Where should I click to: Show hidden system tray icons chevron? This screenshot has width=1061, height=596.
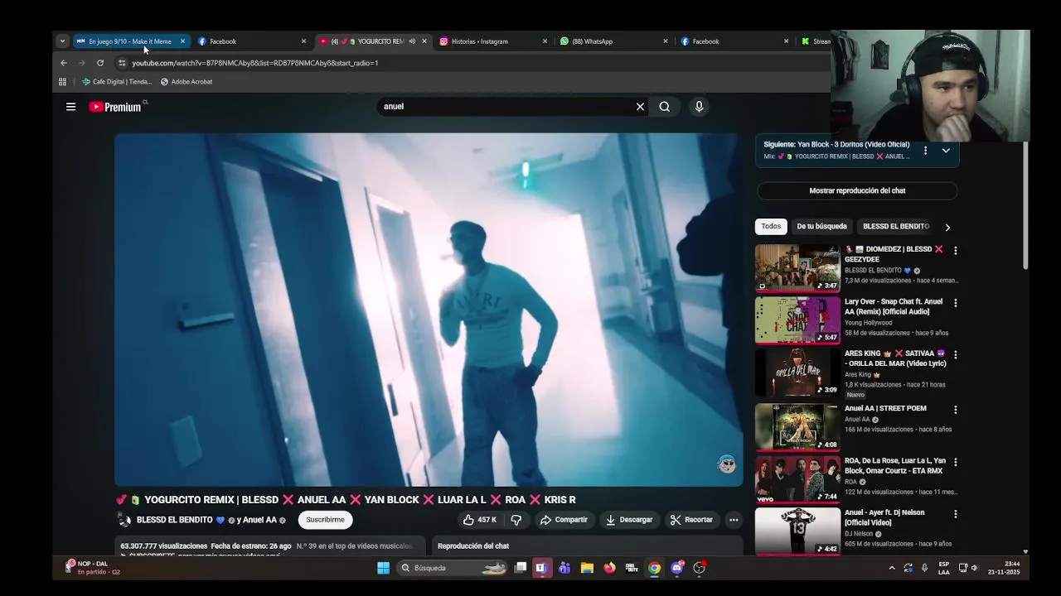tap(892, 568)
